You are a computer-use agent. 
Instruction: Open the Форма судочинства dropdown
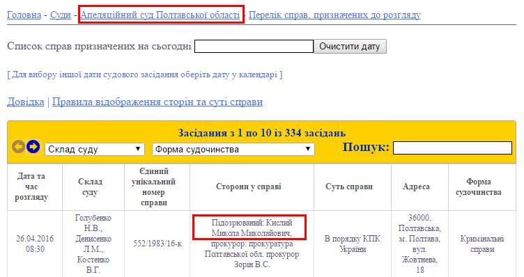[233, 149]
